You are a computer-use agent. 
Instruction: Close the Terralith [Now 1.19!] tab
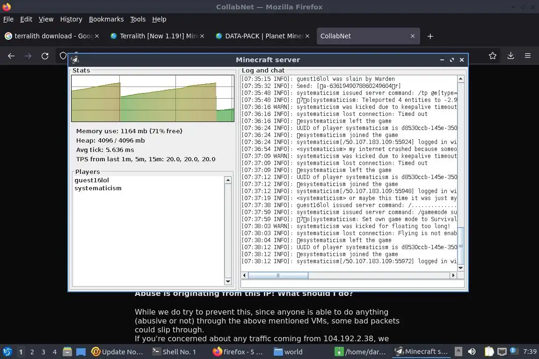click(x=202, y=36)
